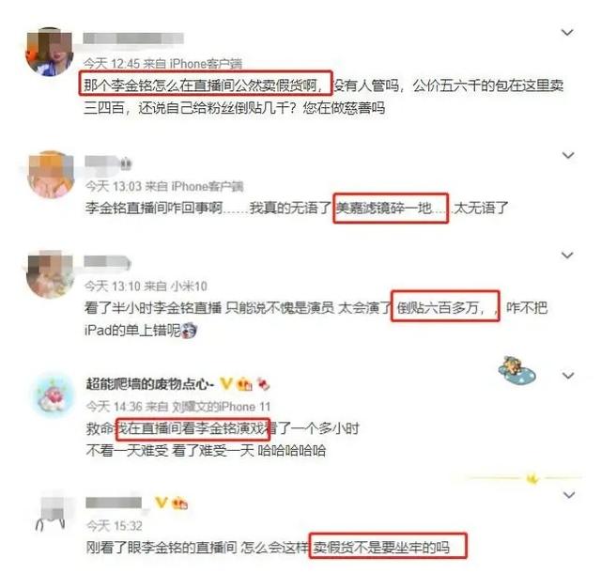The image size is (601, 573).
Task: Click membership badge icon on 15:32 post
Action: pos(180,503)
